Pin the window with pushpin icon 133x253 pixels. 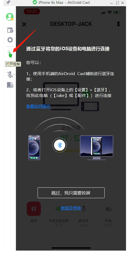(8, 2)
